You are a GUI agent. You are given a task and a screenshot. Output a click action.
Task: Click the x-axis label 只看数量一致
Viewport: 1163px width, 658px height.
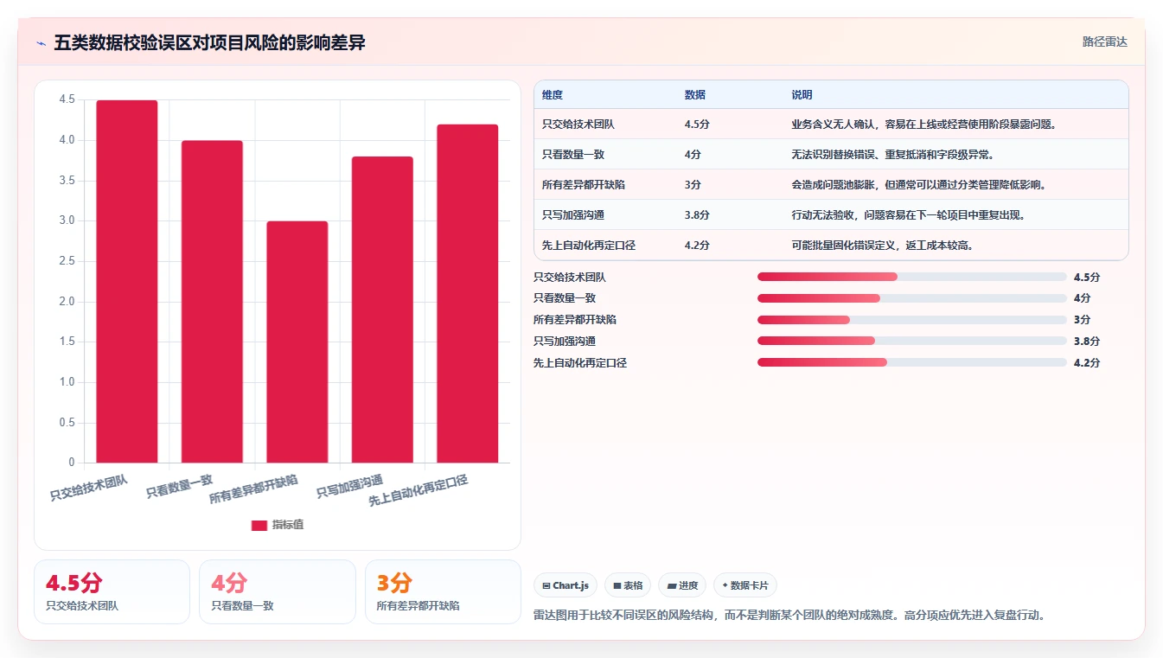[x=179, y=487]
